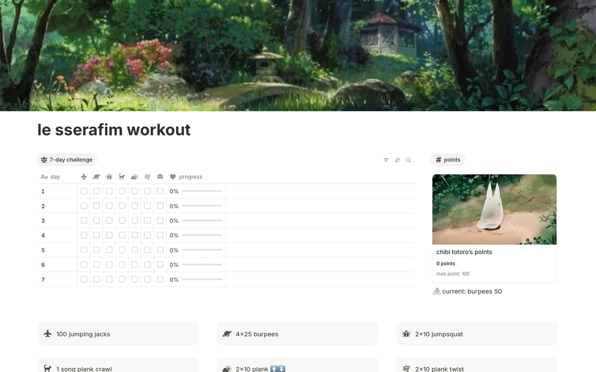This screenshot has width=596, height=372.
Task: Open the day 3 row title
Action: pyautogui.click(x=43, y=220)
